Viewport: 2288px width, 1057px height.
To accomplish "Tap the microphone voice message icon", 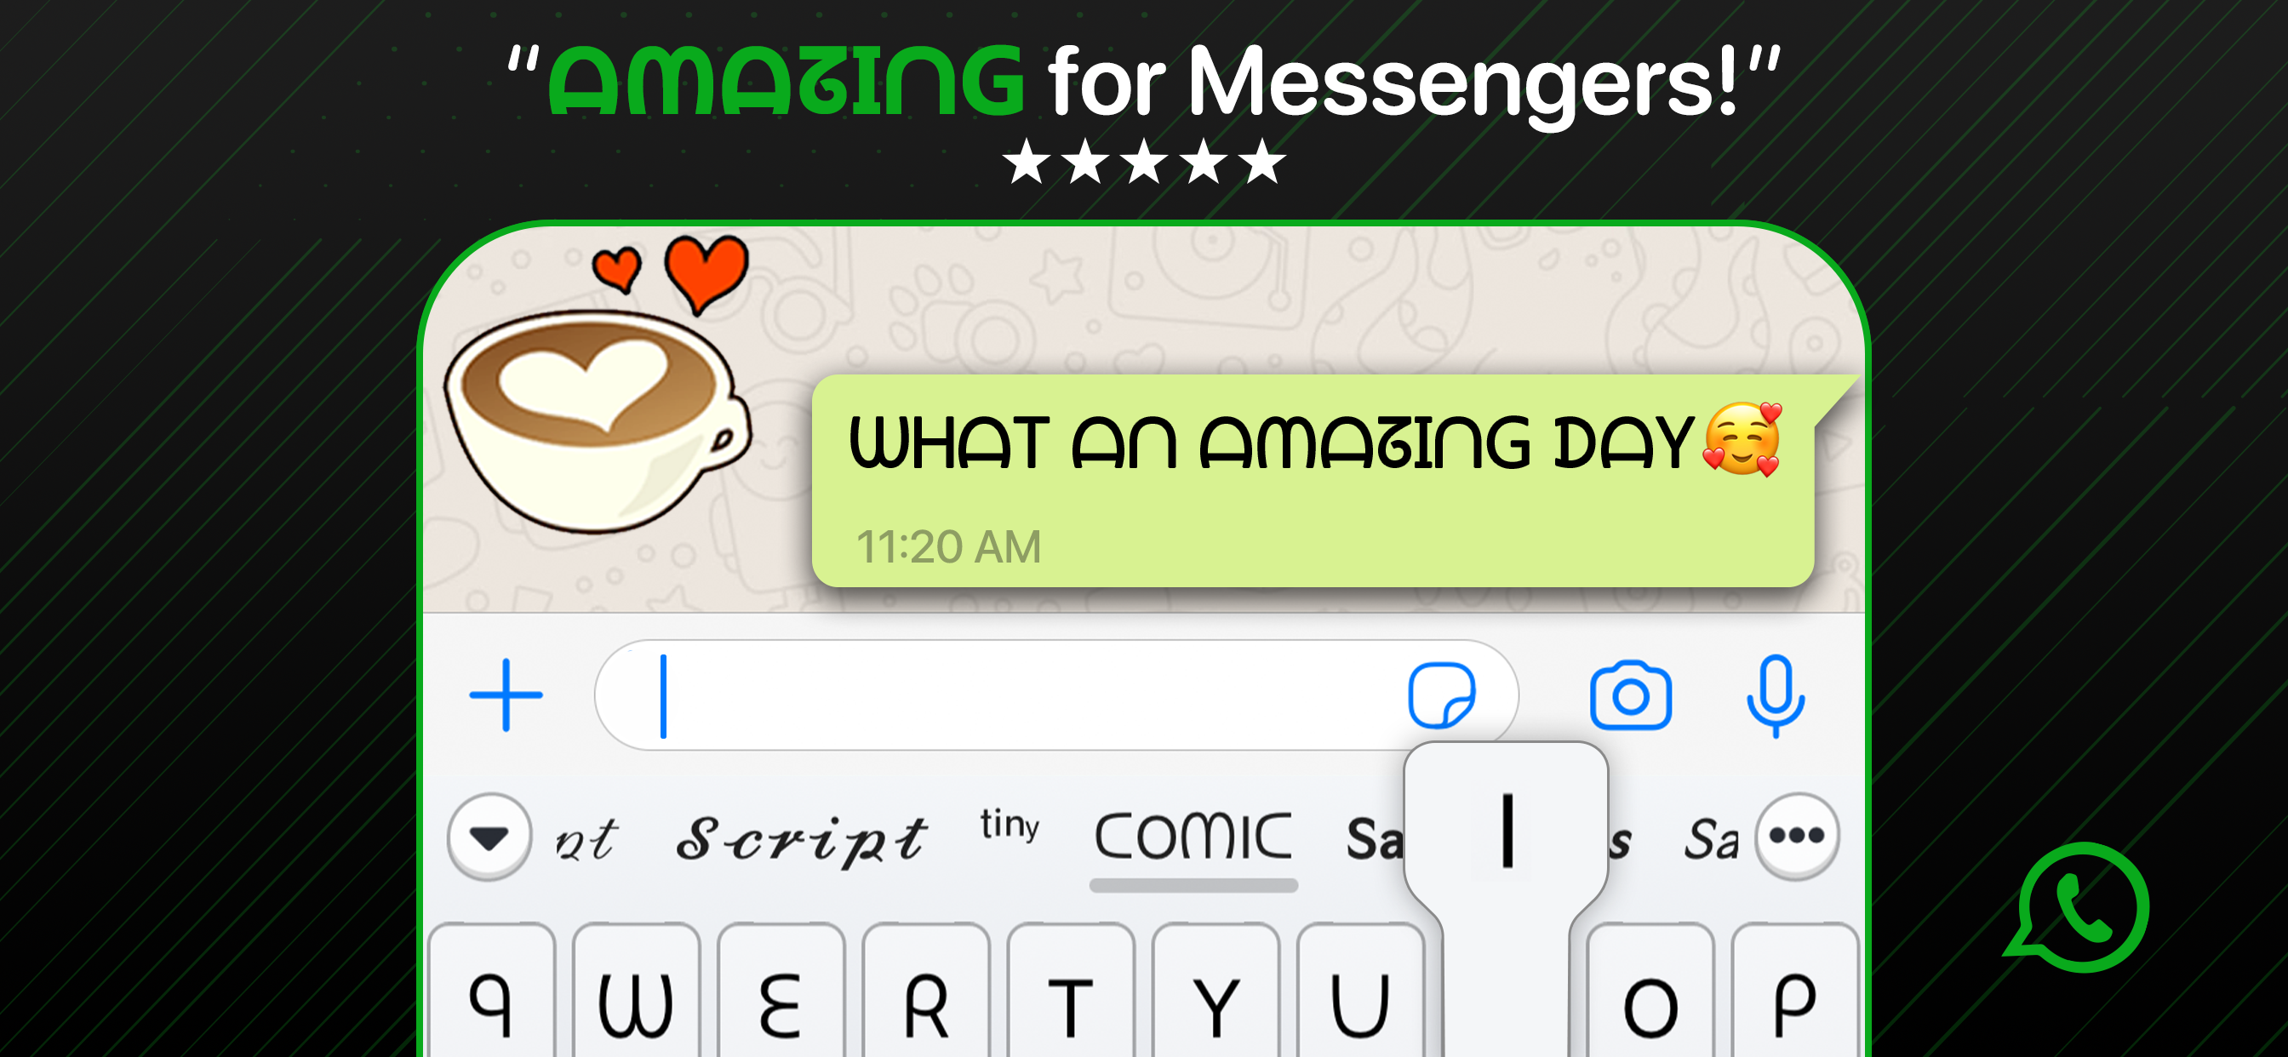I will coord(1775,695).
